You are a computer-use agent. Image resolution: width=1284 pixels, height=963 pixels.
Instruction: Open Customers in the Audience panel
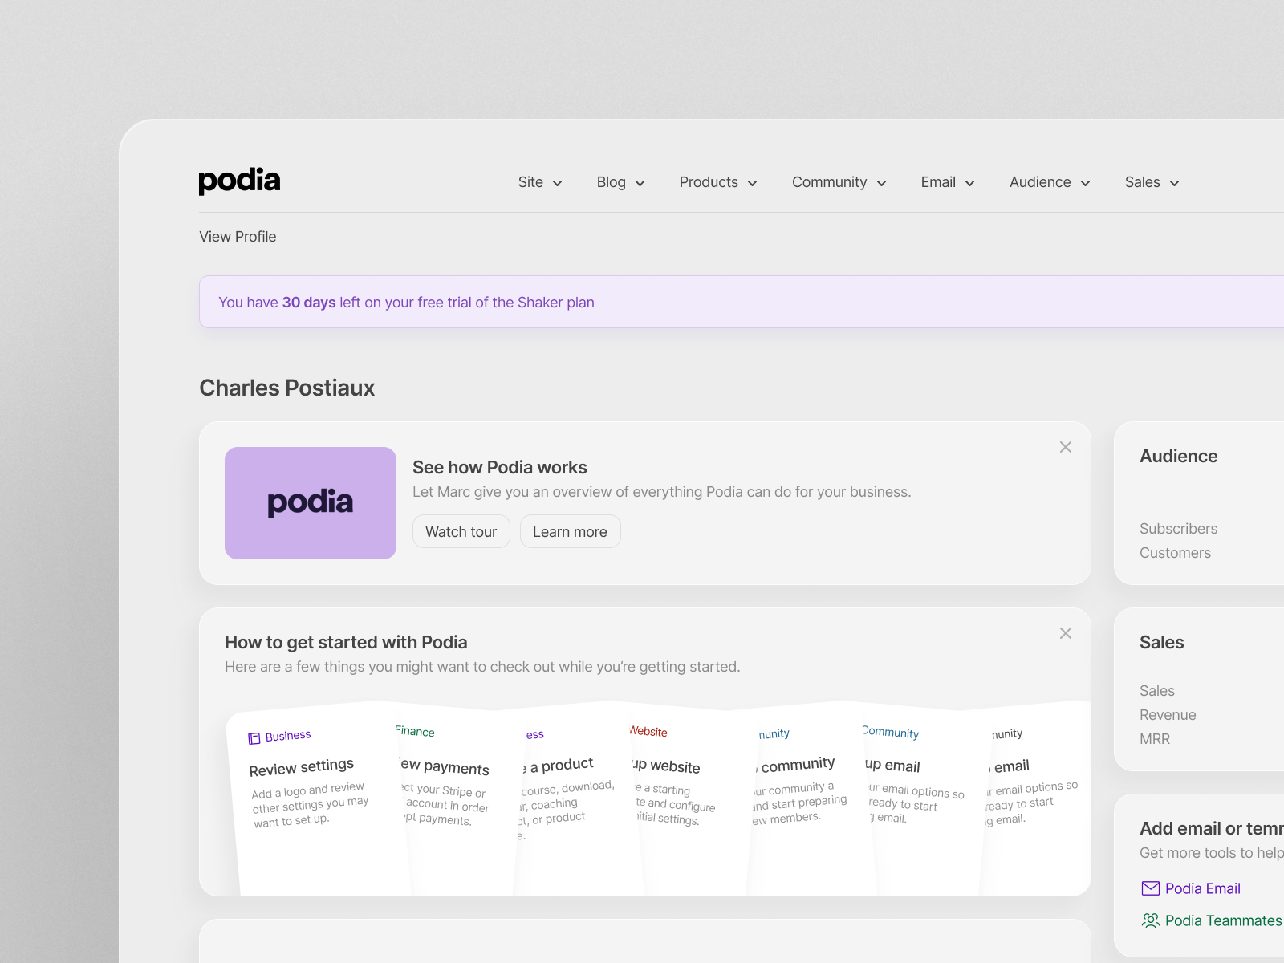[x=1175, y=552]
